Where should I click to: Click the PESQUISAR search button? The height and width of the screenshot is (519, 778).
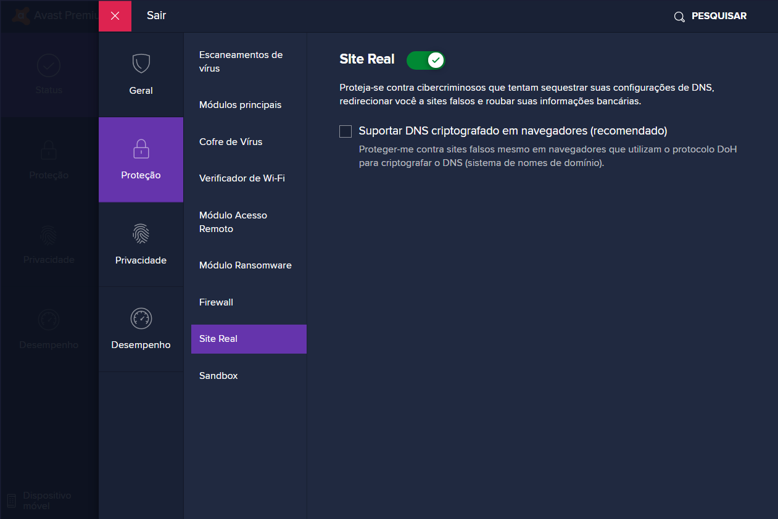(719, 16)
